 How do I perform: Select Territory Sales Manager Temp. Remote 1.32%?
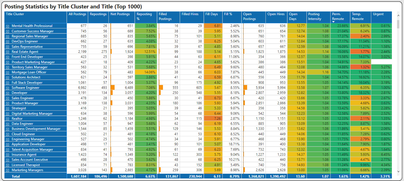coord(361,67)
